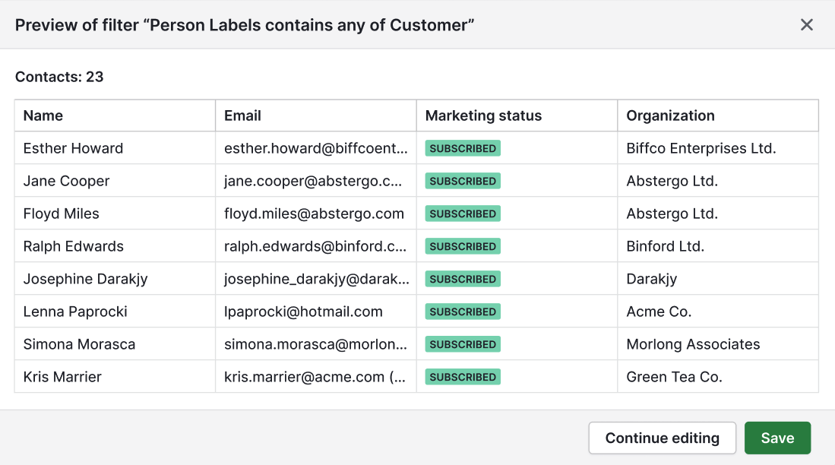Click Kris Marrier's Subscribed badge
Viewport: 835px width, 465px height.
click(x=463, y=377)
